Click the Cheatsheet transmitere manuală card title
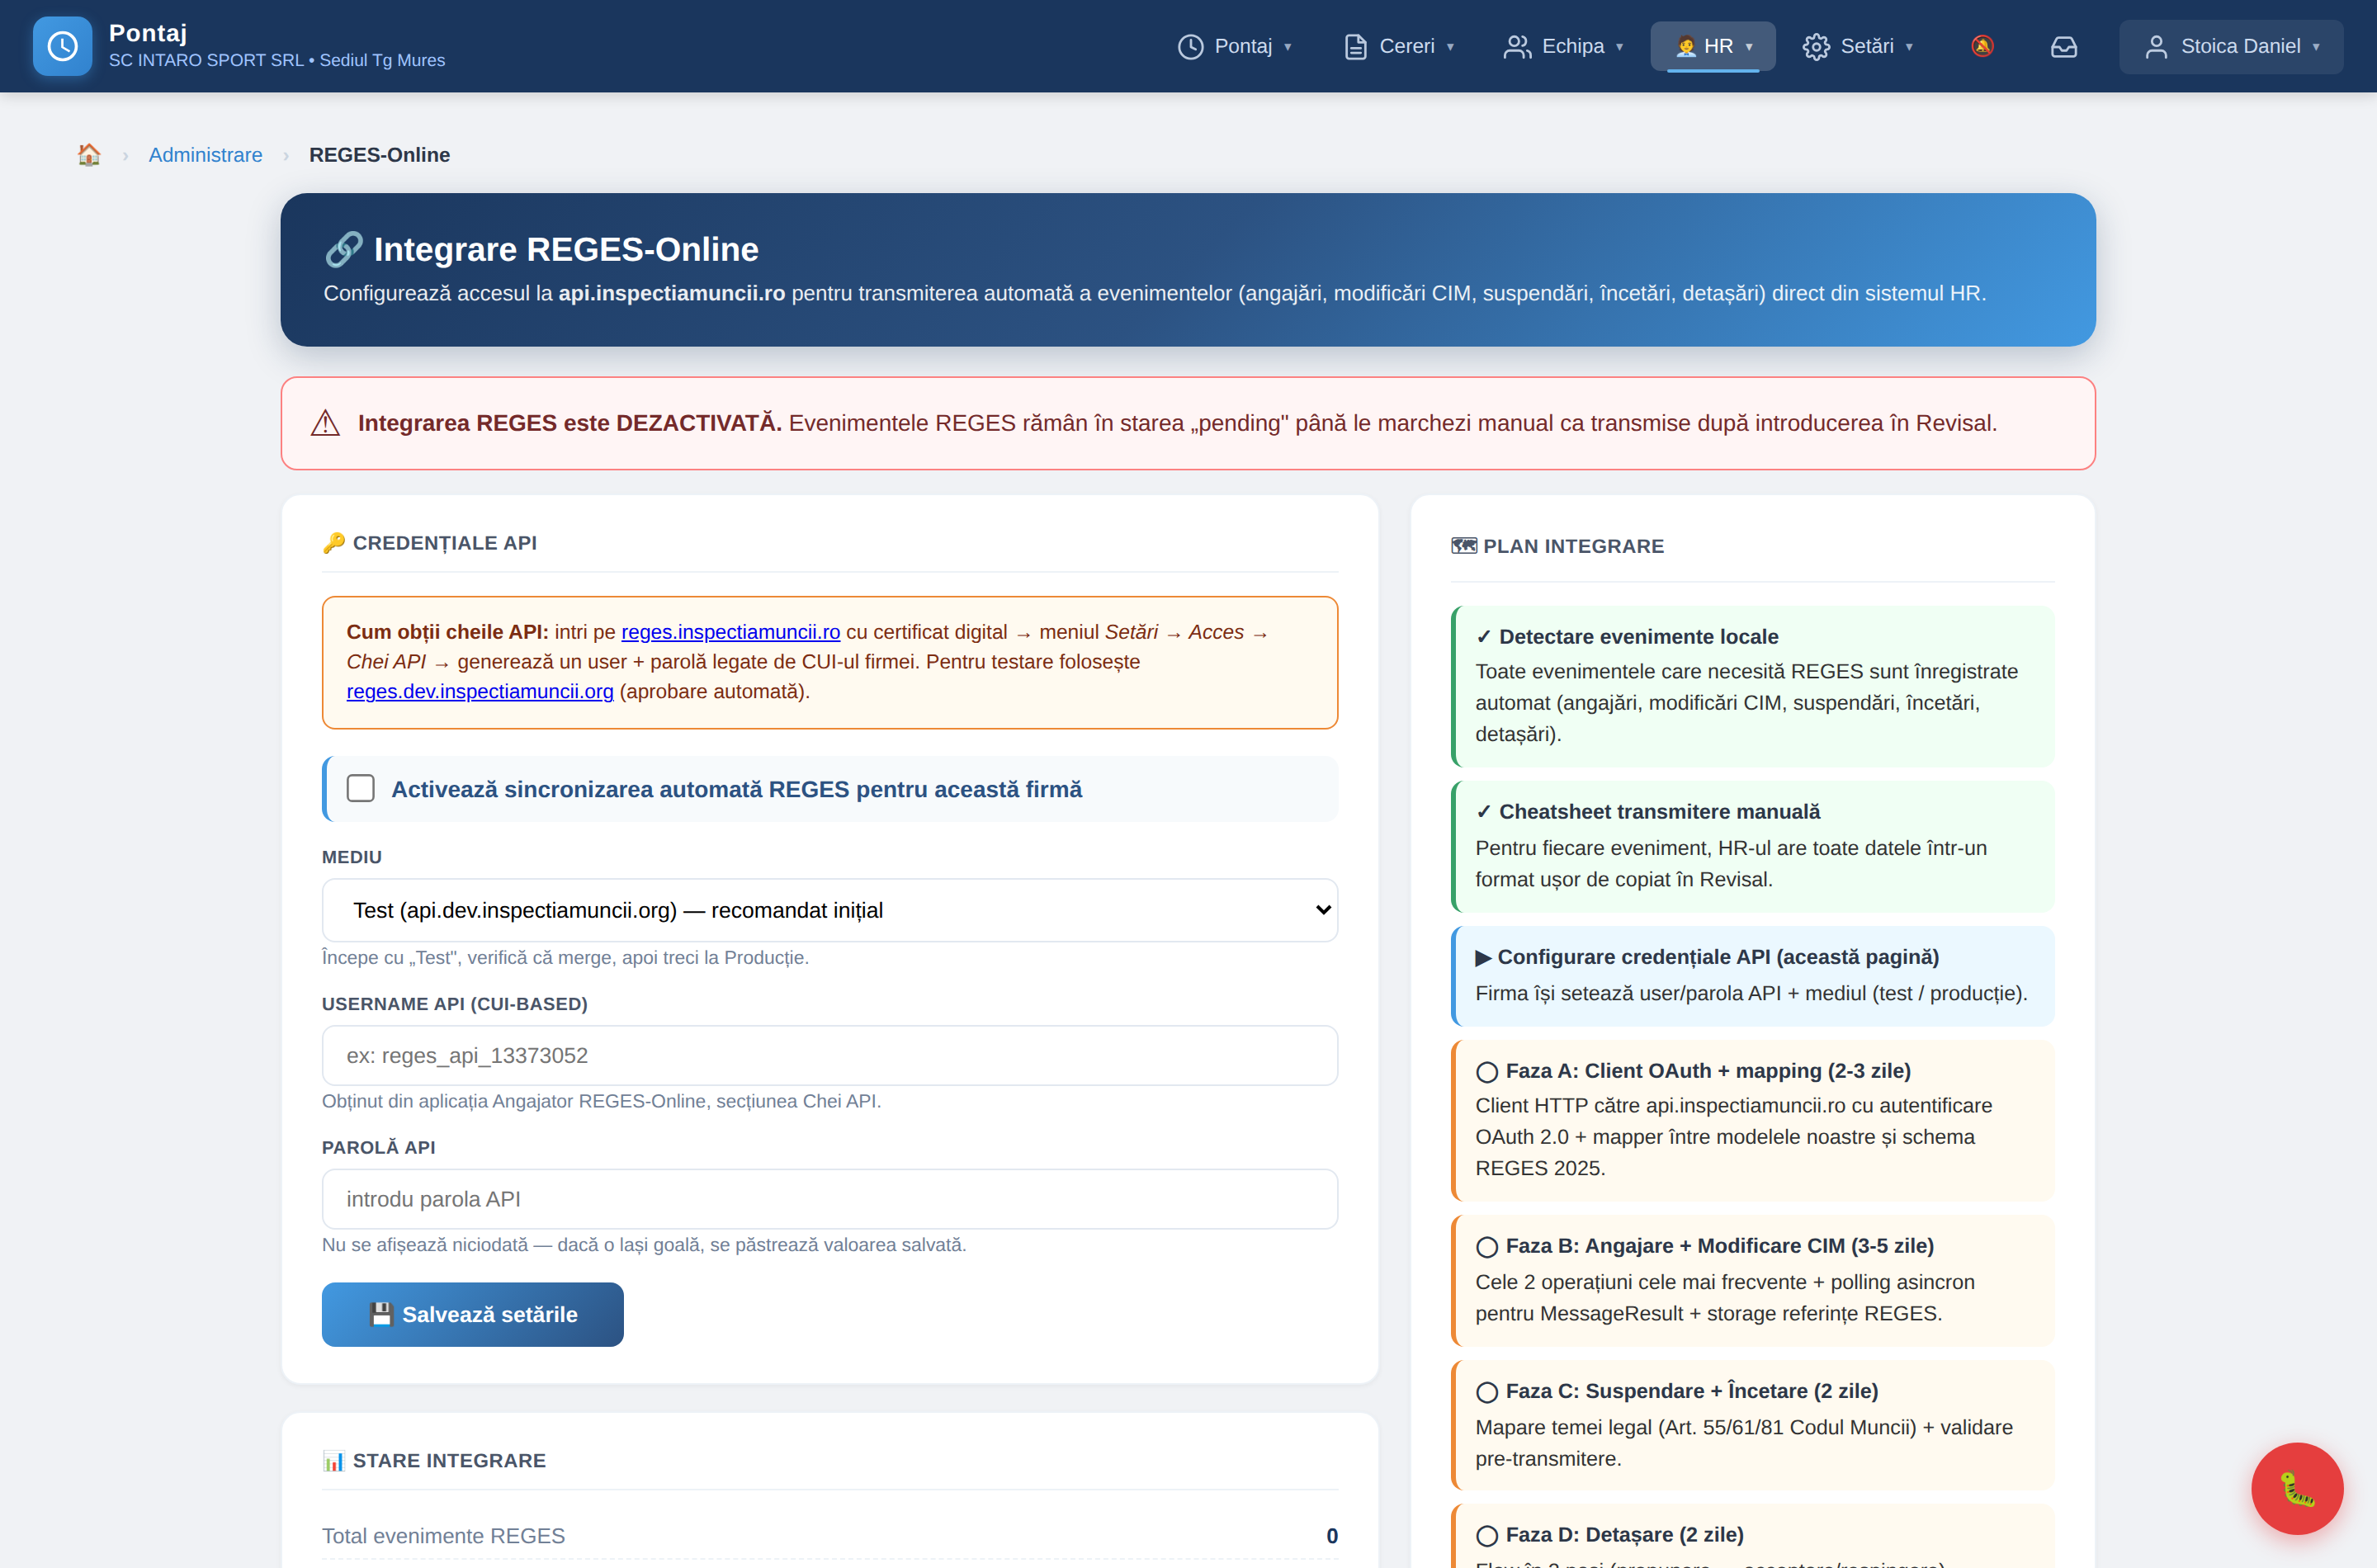 point(1659,812)
